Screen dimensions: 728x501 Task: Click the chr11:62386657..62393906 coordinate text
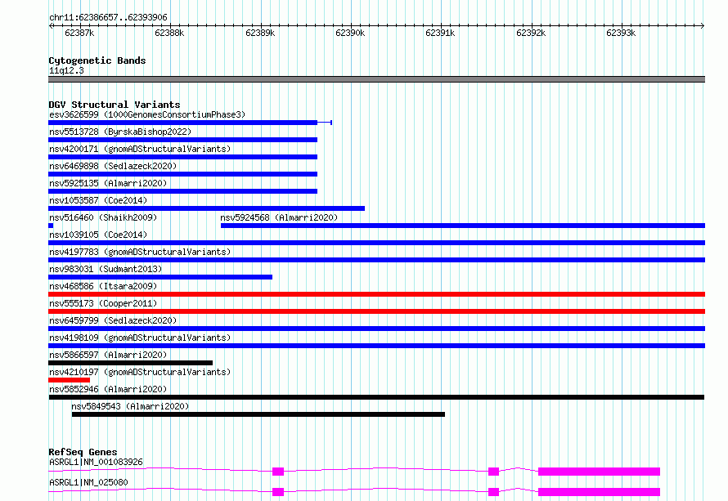108,17
